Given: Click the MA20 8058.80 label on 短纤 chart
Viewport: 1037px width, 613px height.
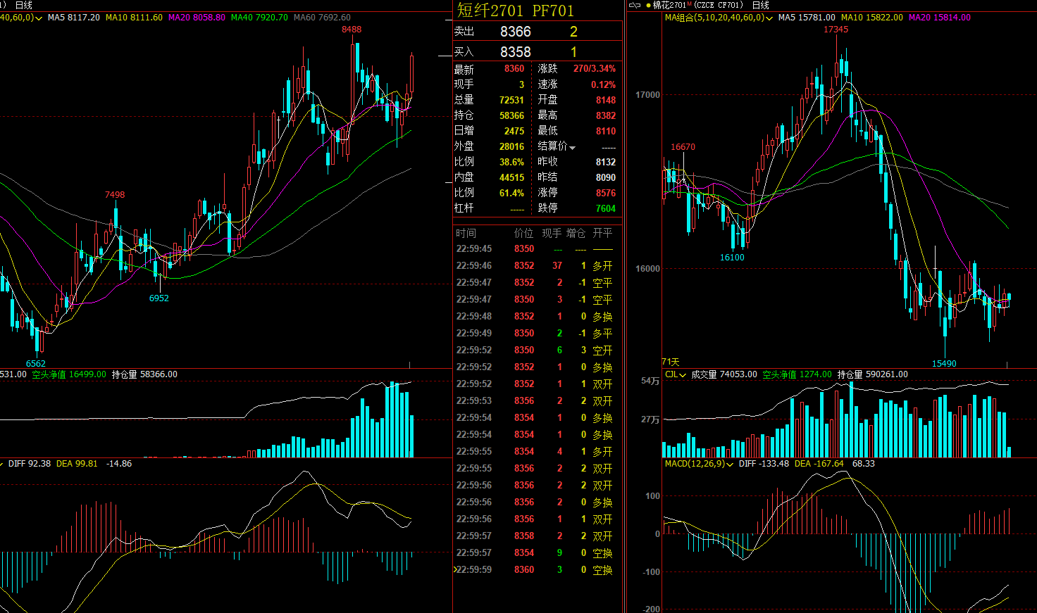Looking at the screenshot, I should (197, 18).
